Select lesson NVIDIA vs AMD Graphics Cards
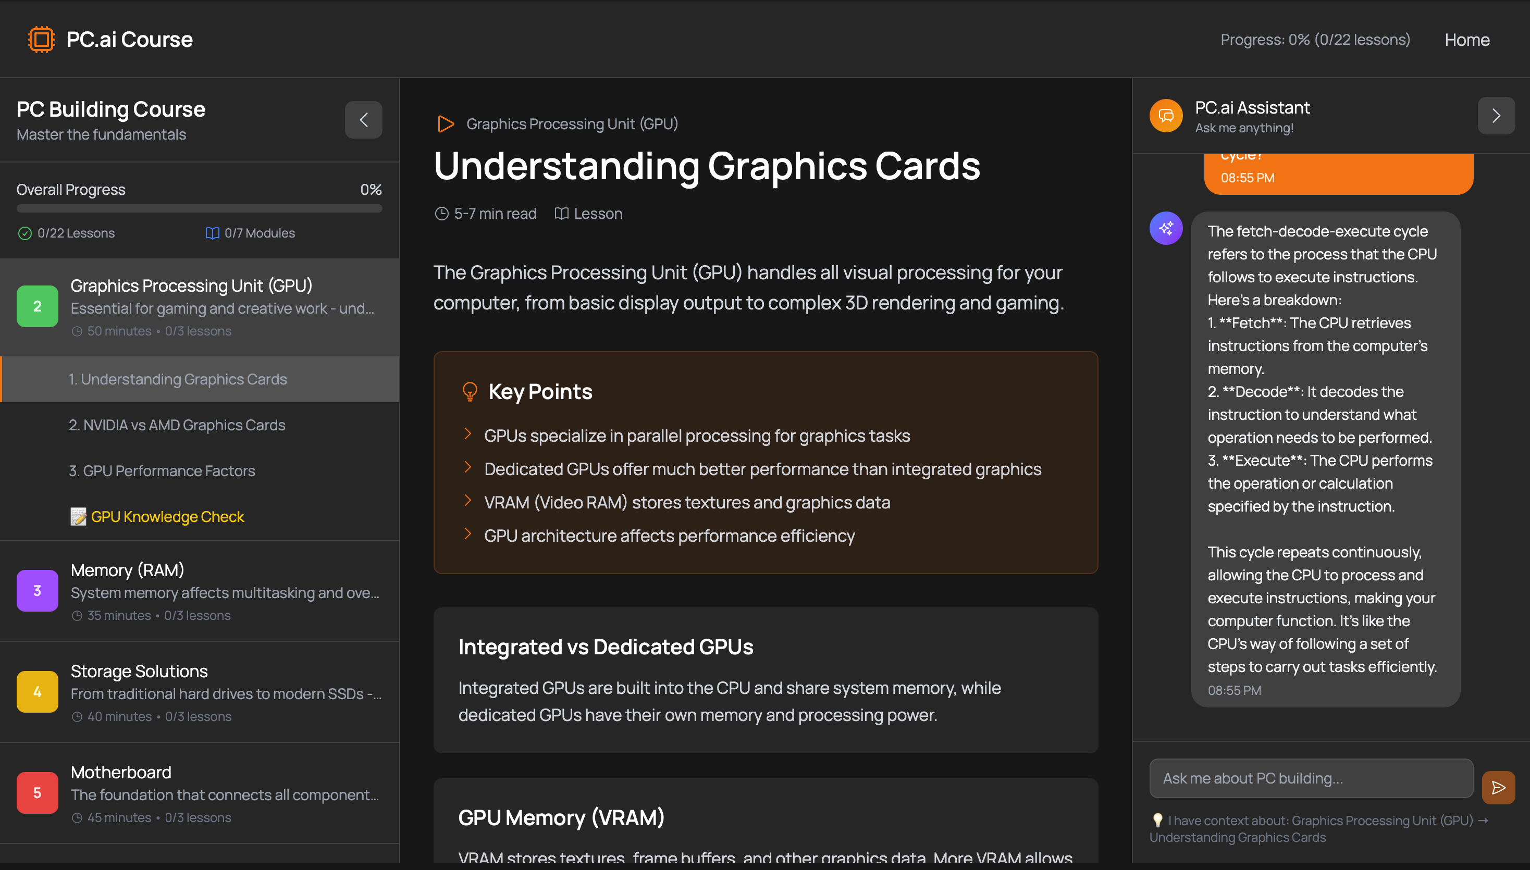 click(177, 425)
